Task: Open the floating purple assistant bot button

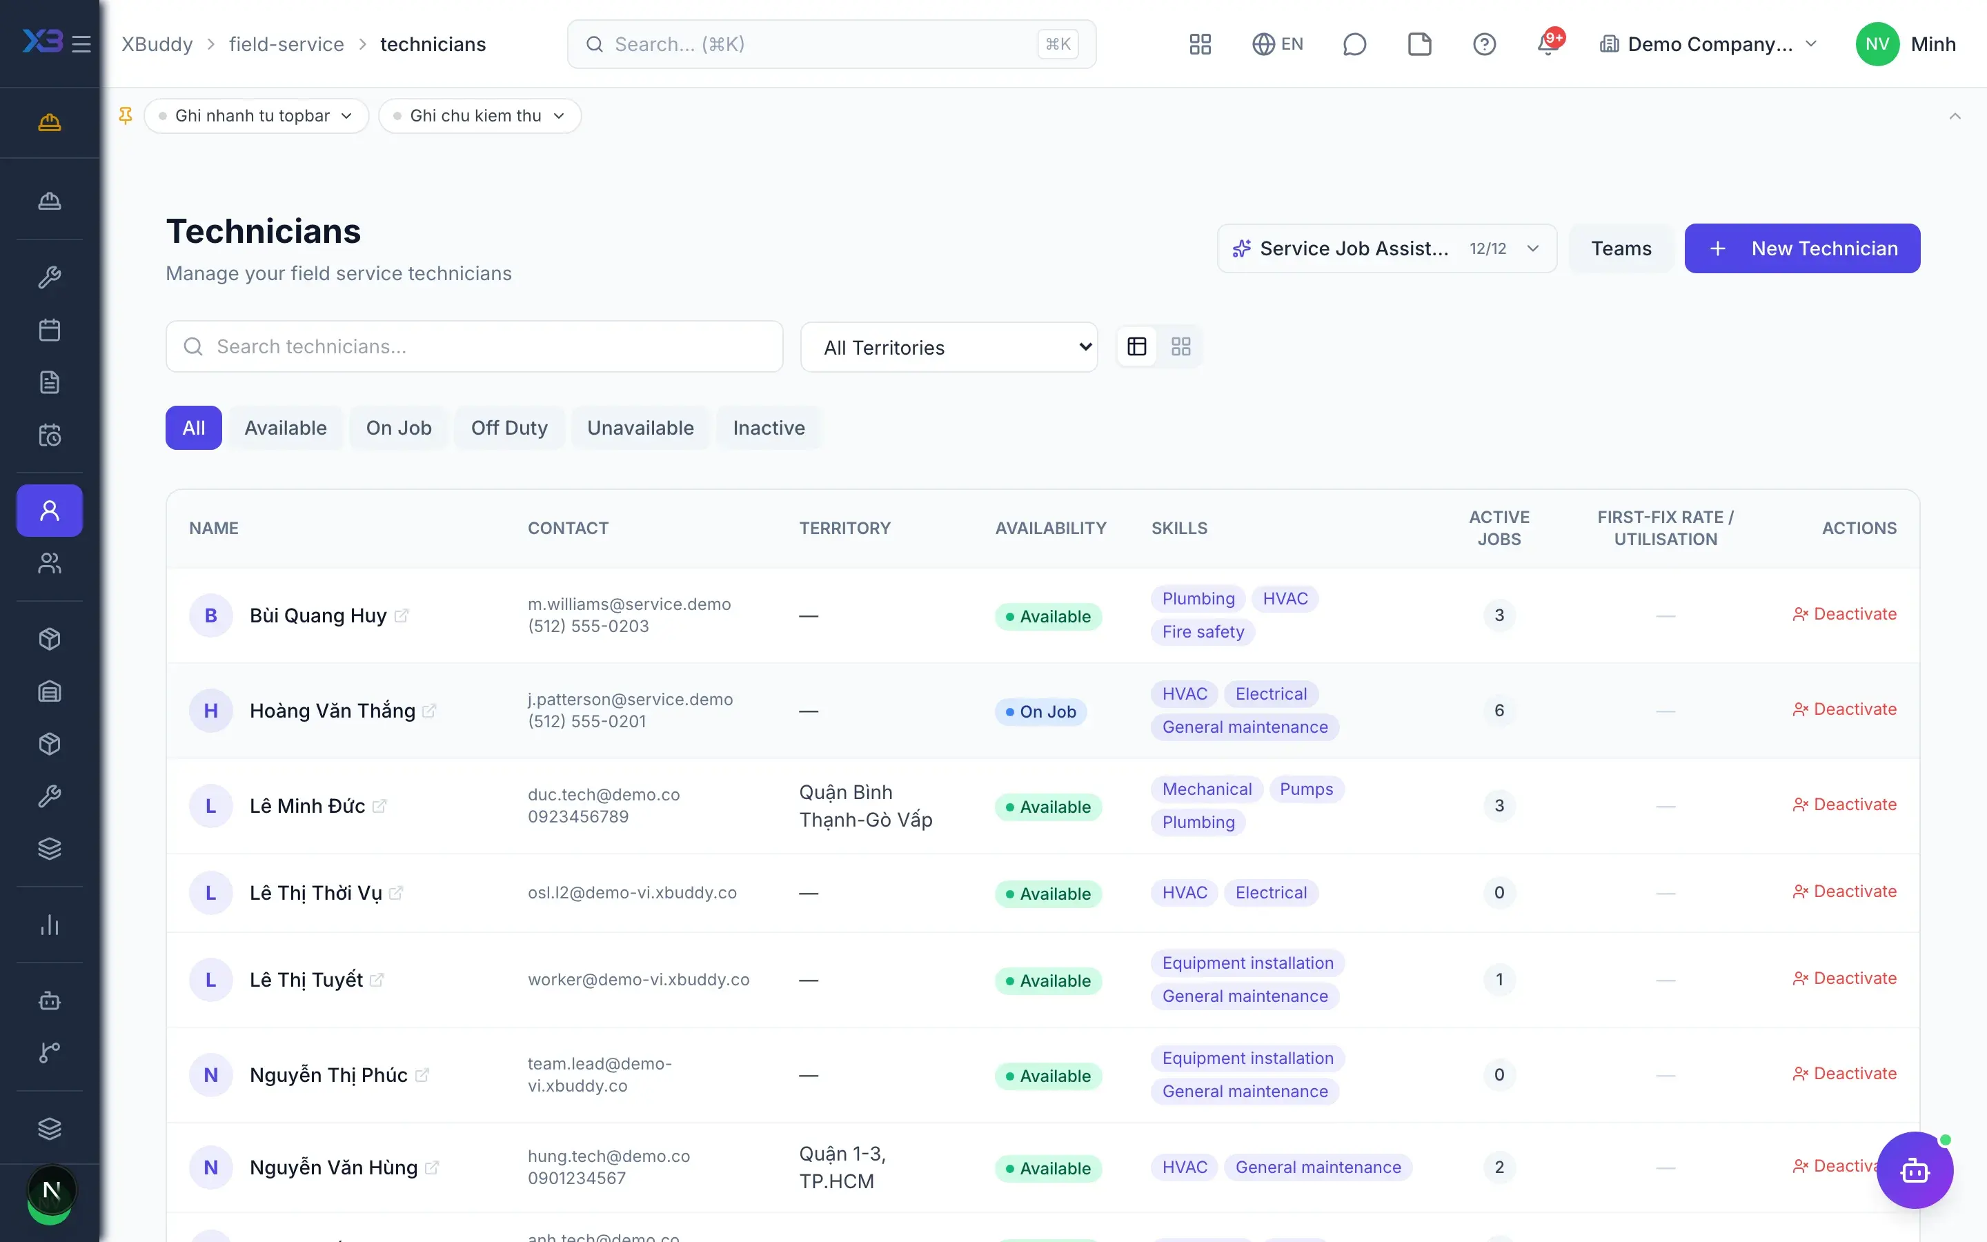Action: click(1915, 1170)
